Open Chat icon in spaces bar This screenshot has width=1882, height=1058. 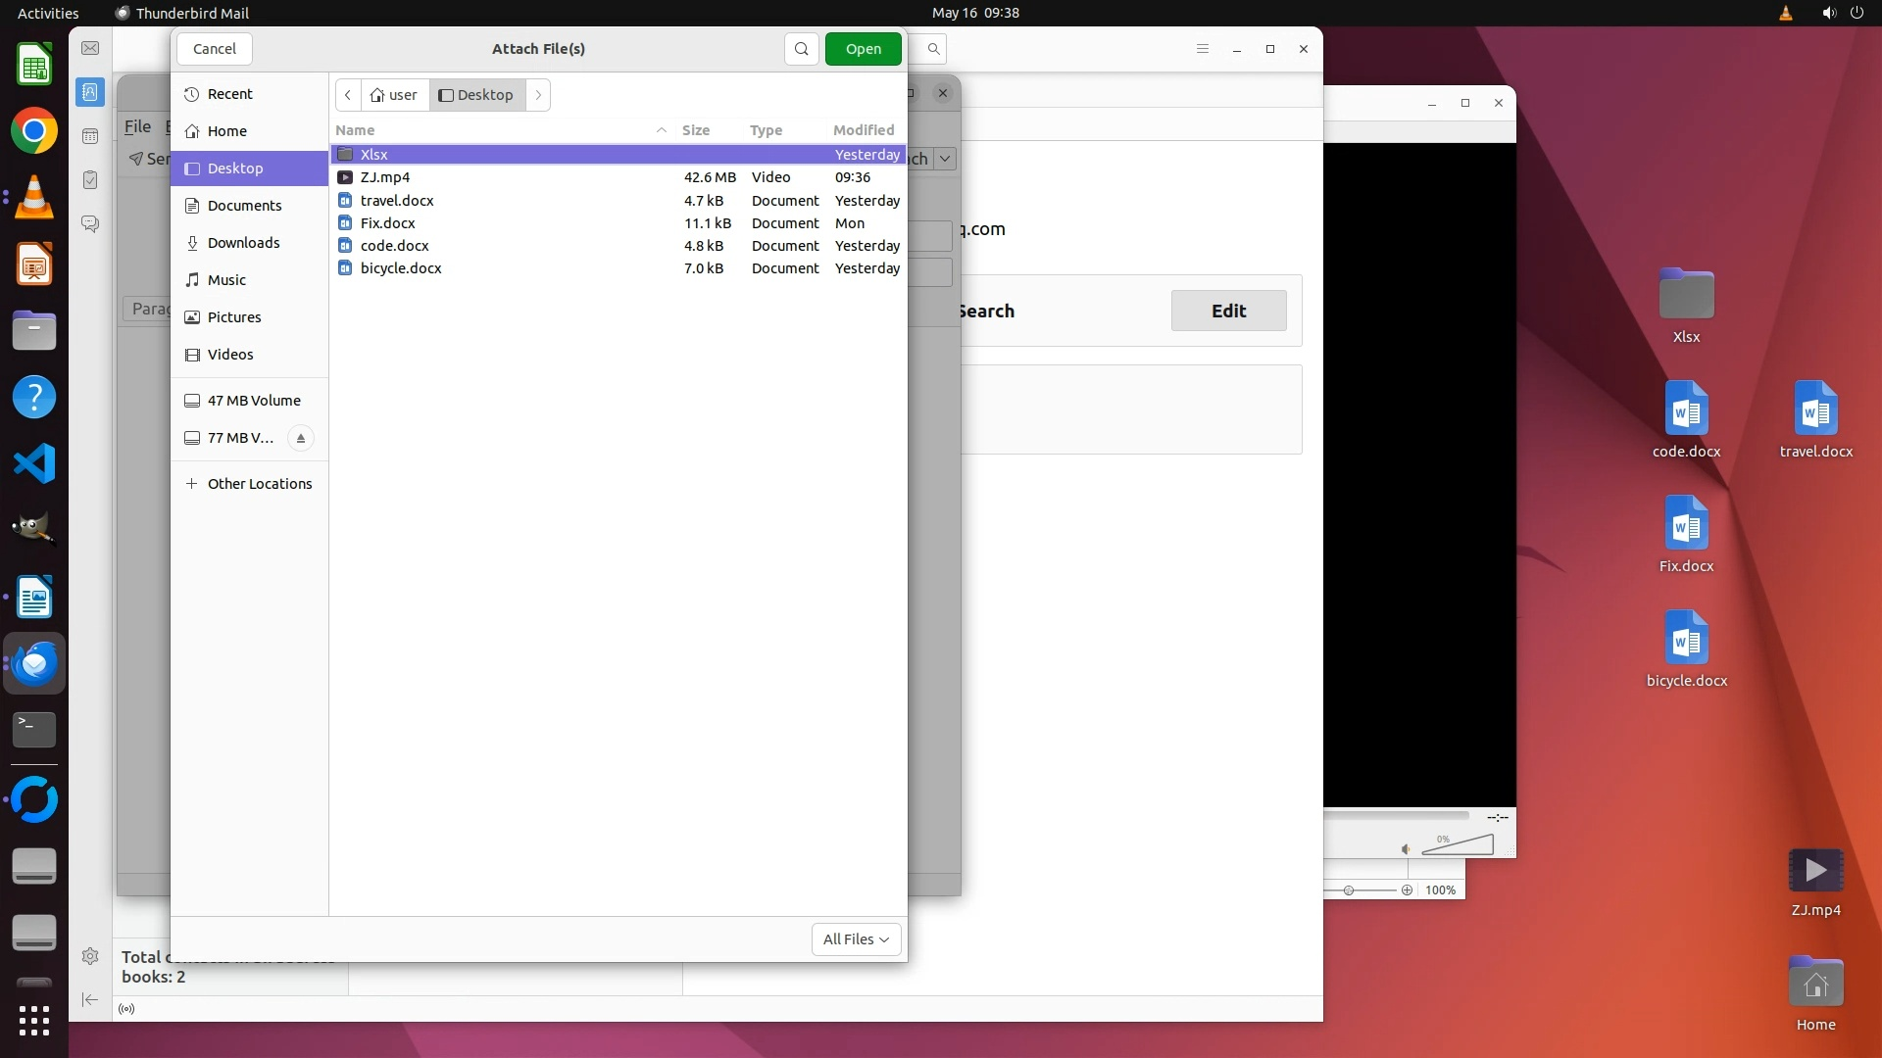tap(90, 224)
